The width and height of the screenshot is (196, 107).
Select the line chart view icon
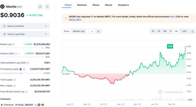pyautogui.click(x=92, y=31)
